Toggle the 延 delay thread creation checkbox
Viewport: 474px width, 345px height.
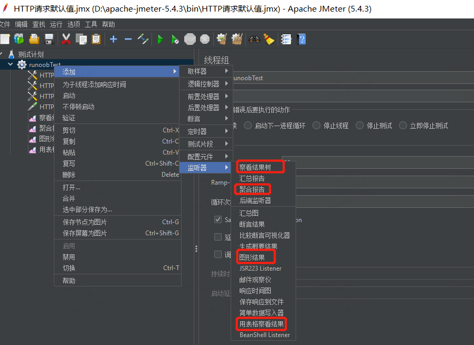tap(218, 237)
